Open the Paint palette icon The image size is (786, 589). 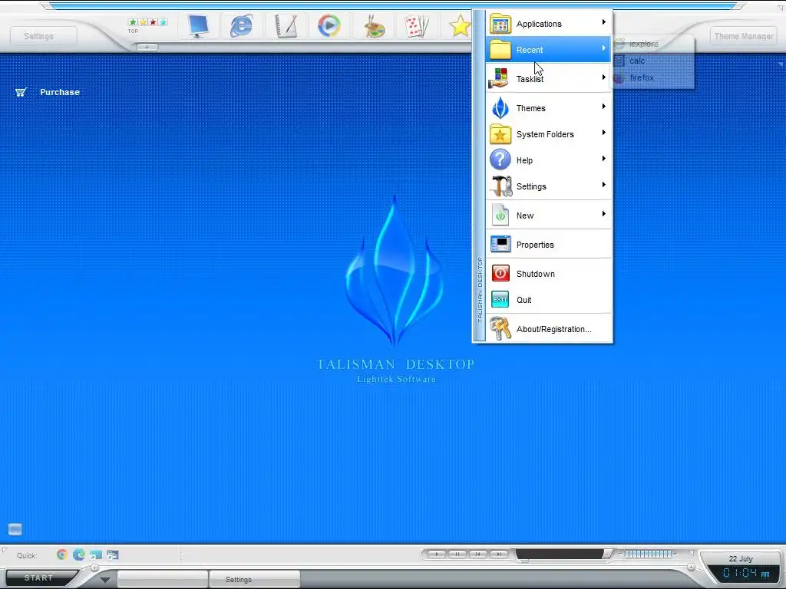tap(374, 26)
